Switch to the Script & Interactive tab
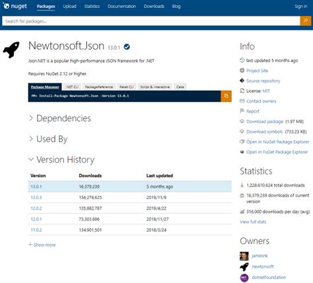This screenshot has height=283, width=313. (x=155, y=87)
